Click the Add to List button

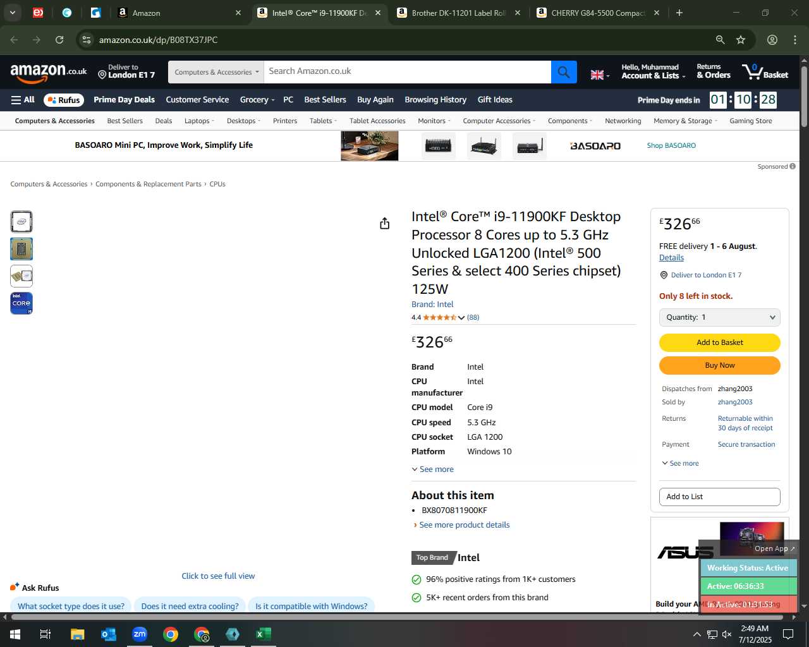click(x=720, y=497)
